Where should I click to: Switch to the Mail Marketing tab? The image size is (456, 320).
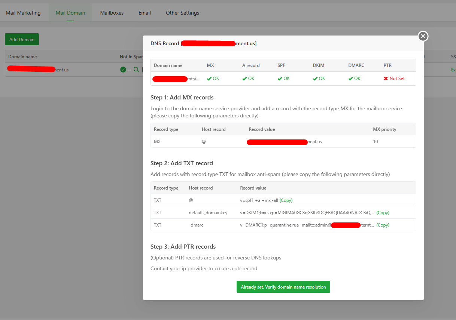pyautogui.click(x=23, y=13)
